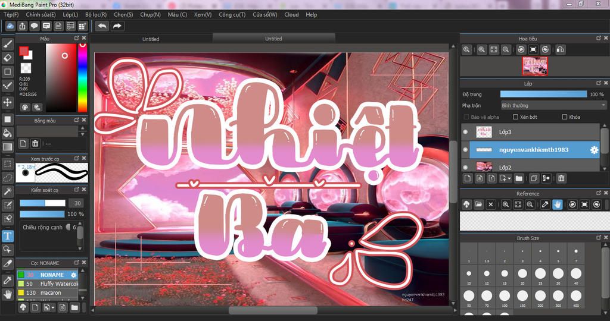Switch to the first Untitled tab

click(151, 39)
